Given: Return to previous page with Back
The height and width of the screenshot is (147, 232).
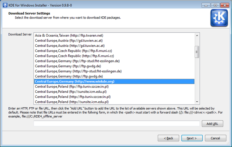Looking at the screenshot, I should [x=169, y=138].
